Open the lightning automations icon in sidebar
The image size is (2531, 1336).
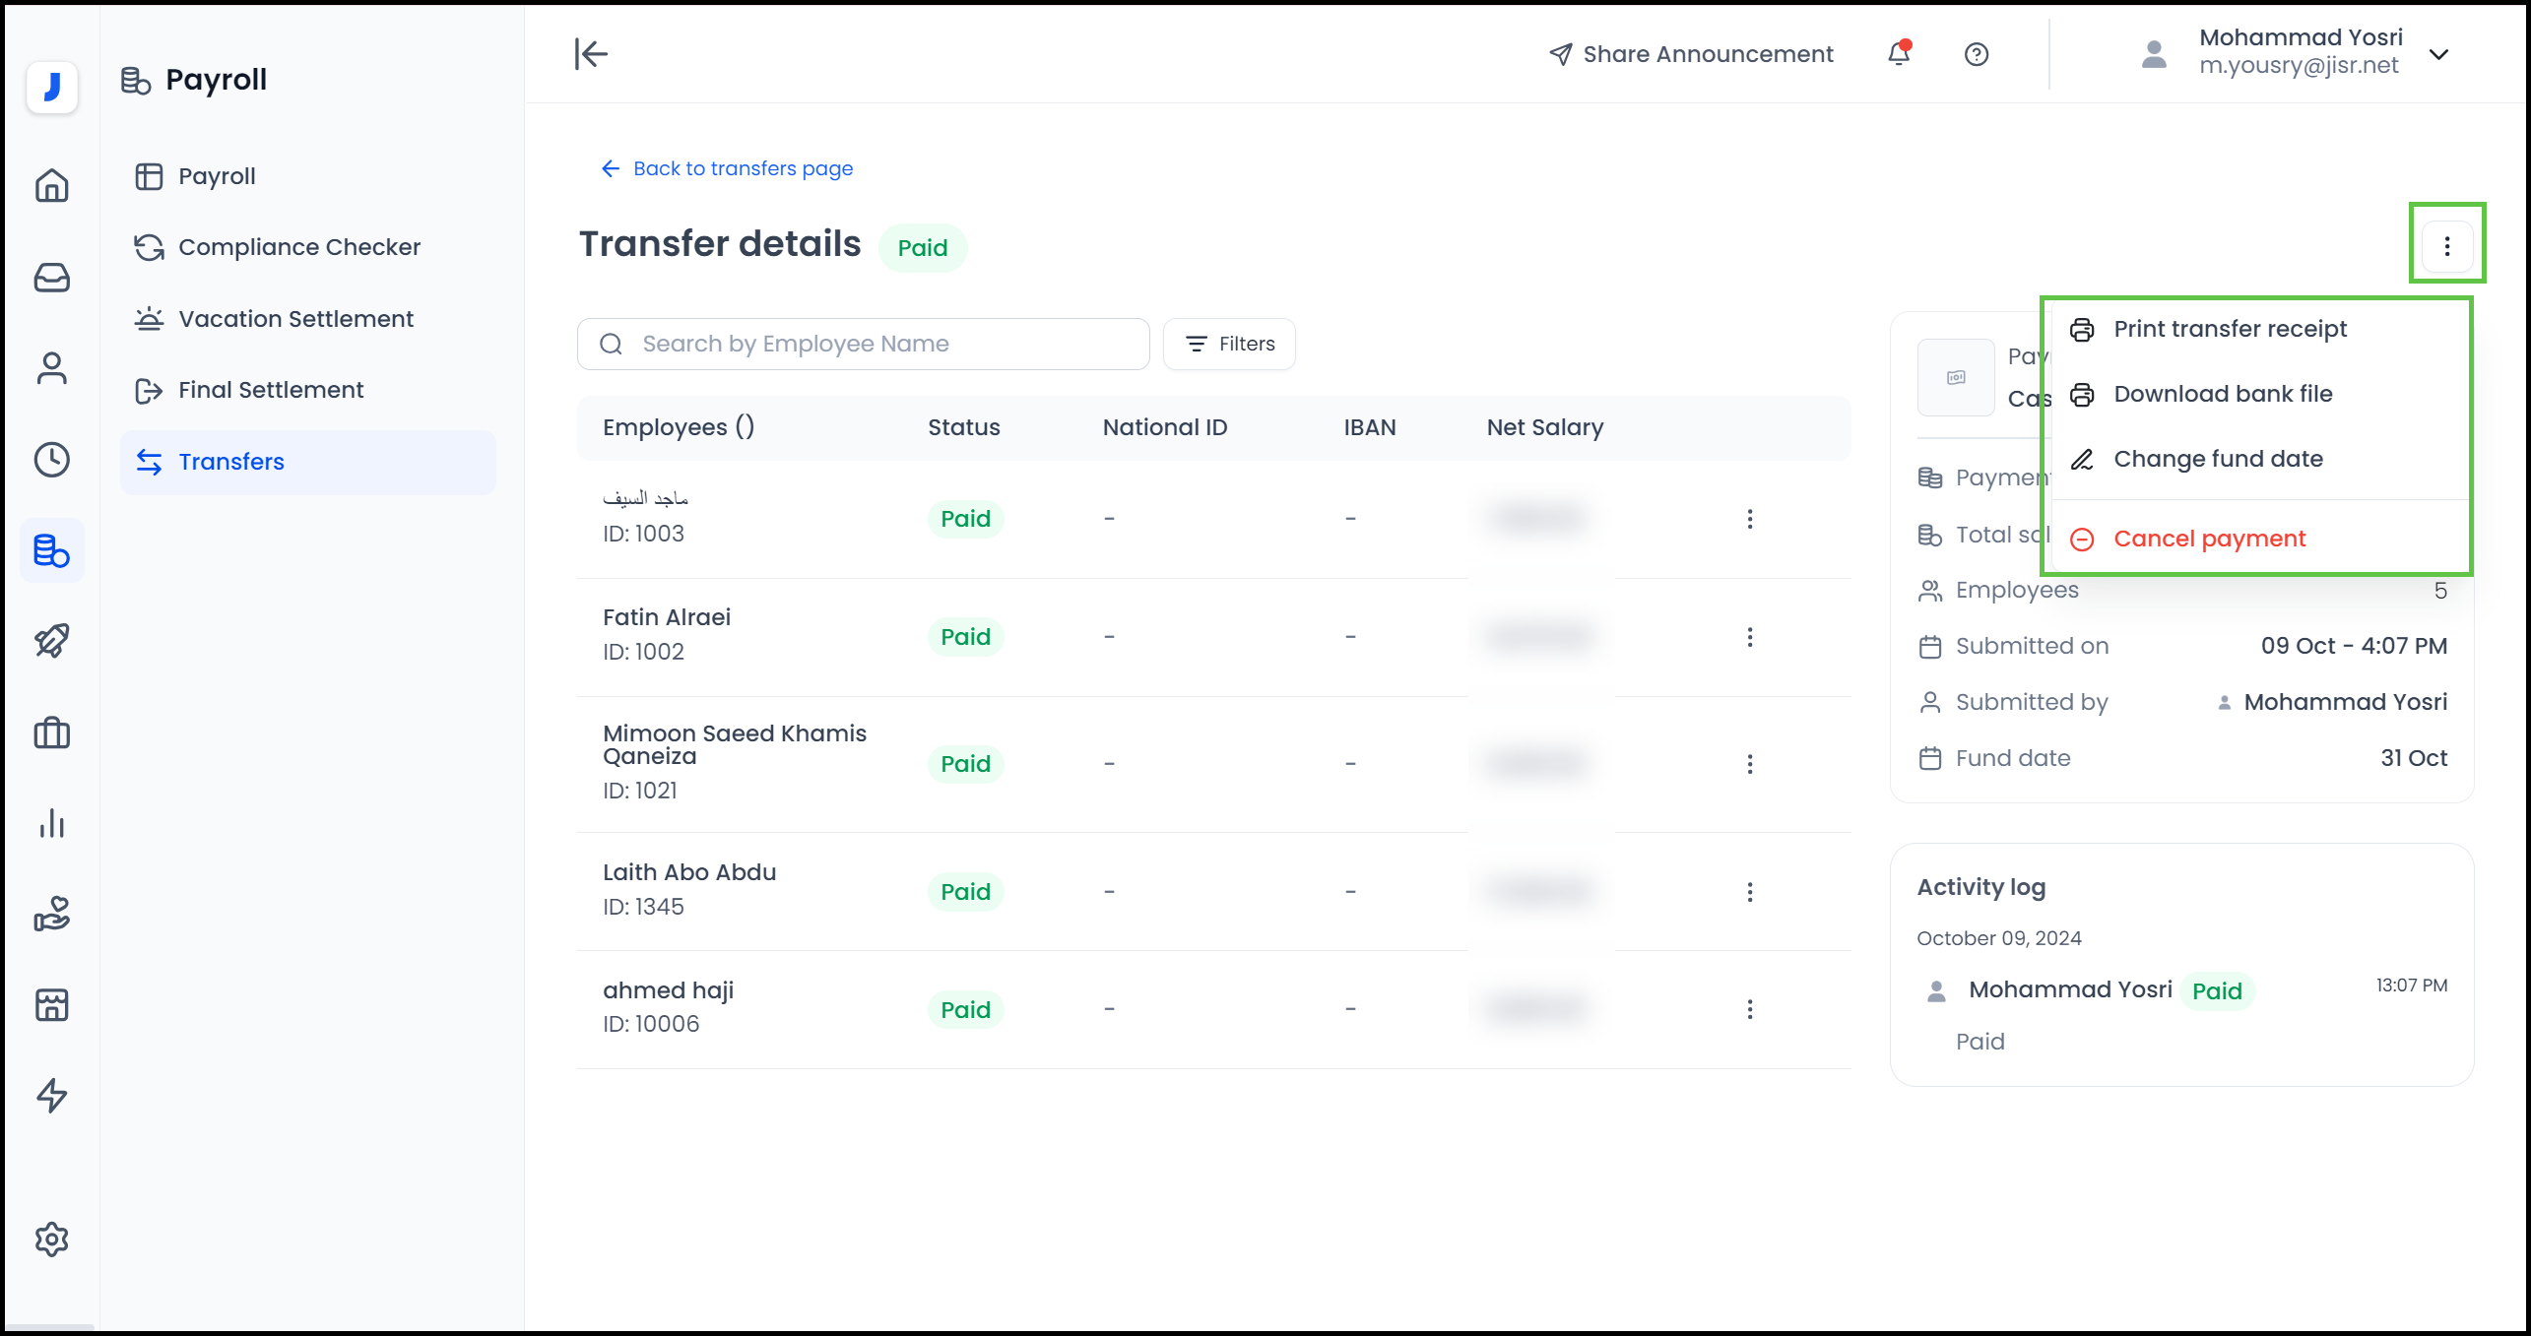(51, 1096)
